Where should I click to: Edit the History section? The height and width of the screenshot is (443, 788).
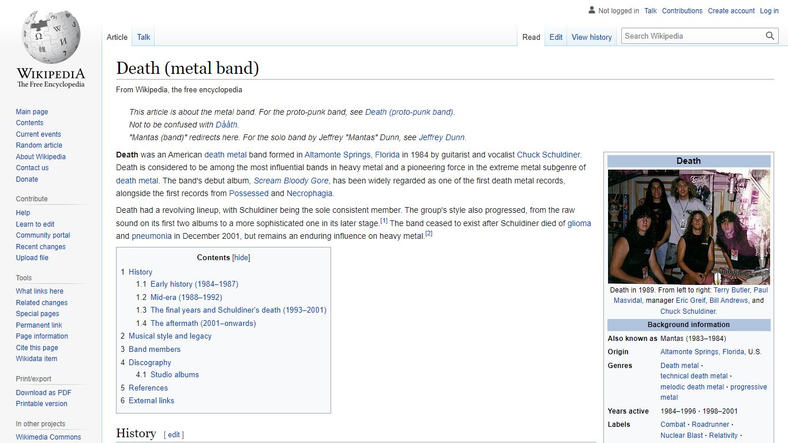tap(174, 434)
